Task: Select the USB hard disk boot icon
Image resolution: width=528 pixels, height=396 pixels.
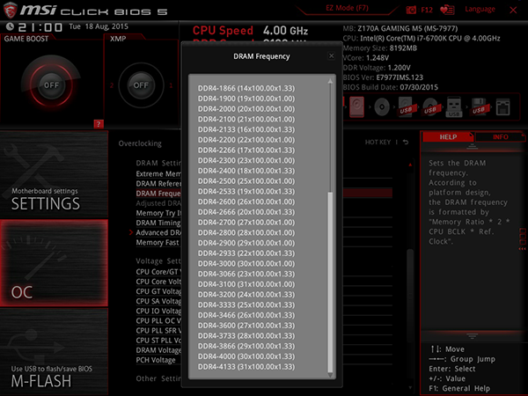Action: (406, 107)
